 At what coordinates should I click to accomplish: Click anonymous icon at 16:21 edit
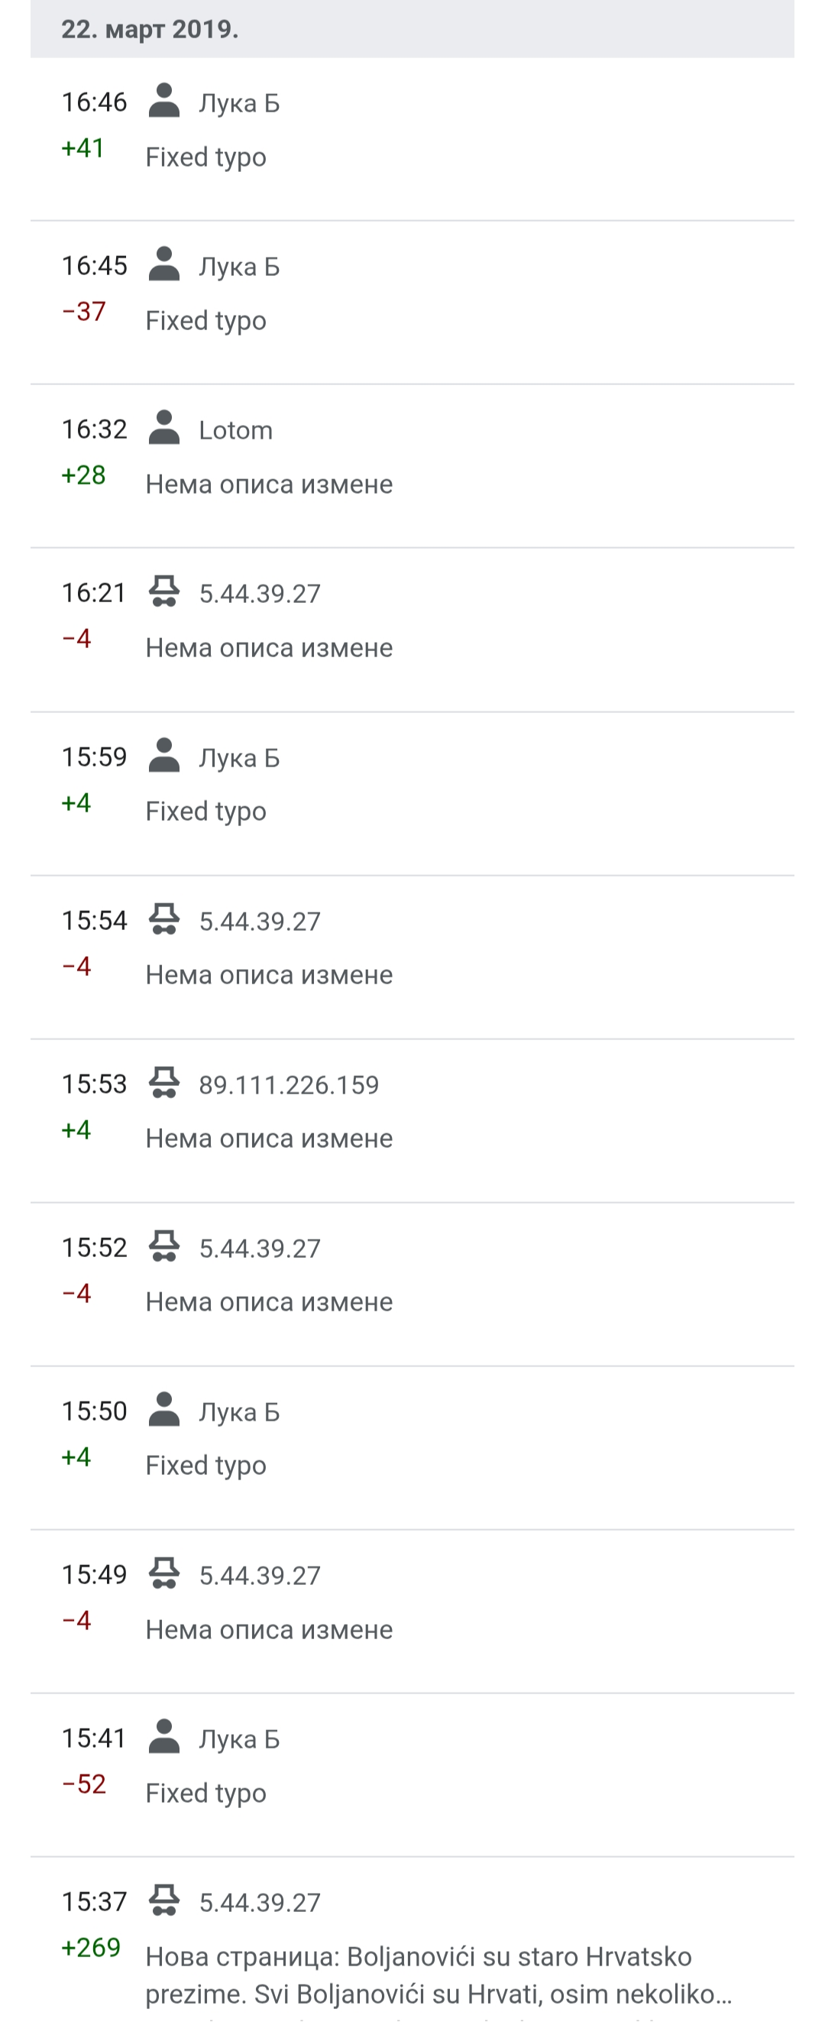point(164,591)
